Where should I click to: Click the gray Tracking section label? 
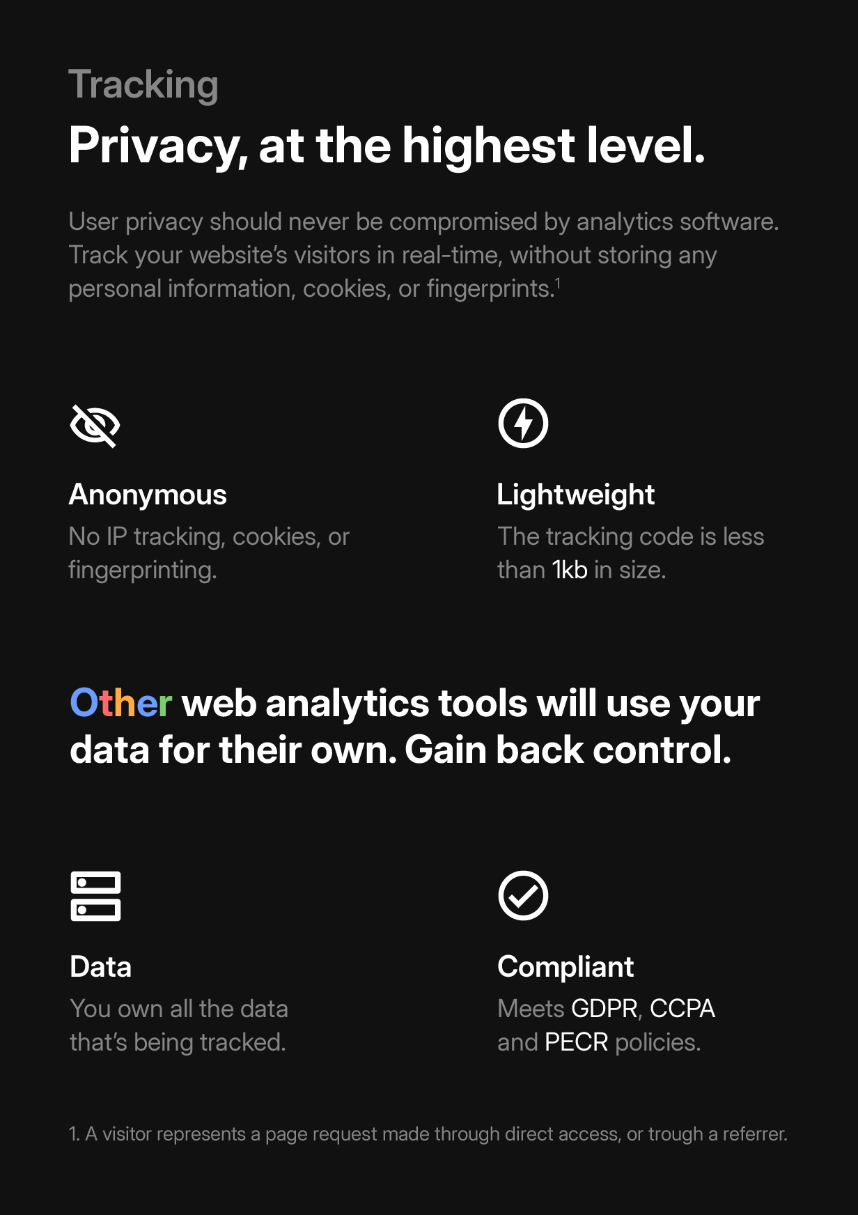[143, 85]
